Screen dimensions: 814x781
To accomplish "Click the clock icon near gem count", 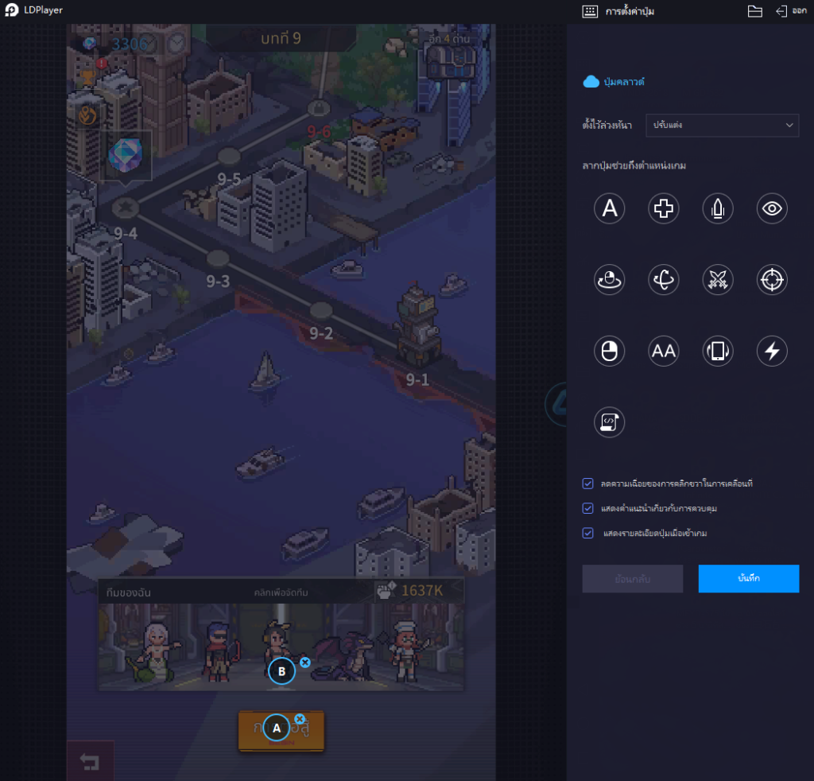I will pyautogui.click(x=177, y=43).
